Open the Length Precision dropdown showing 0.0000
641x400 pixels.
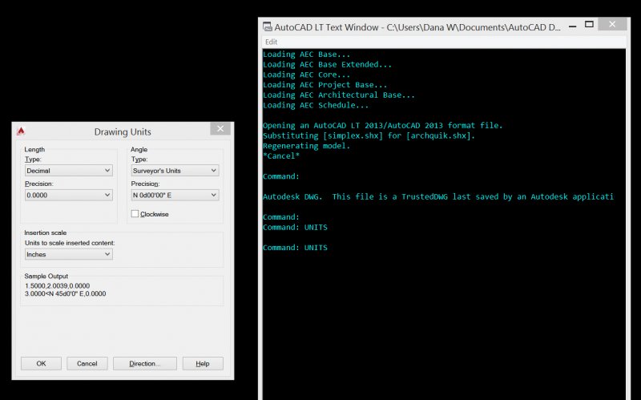pyautogui.click(x=69, y=195)
